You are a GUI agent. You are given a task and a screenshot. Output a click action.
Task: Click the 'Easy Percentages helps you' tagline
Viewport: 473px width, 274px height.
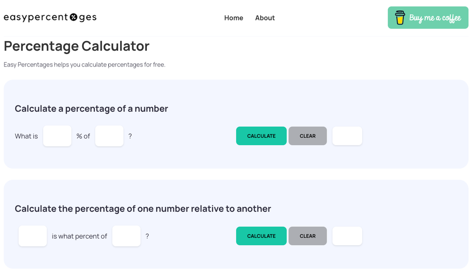click(85, 65)
